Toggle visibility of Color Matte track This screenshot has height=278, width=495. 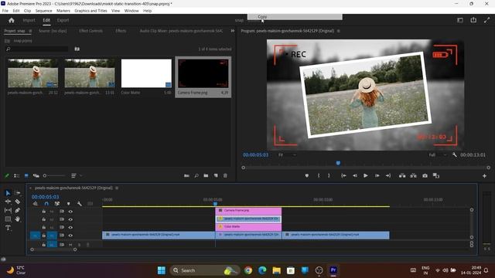(70, 227)
